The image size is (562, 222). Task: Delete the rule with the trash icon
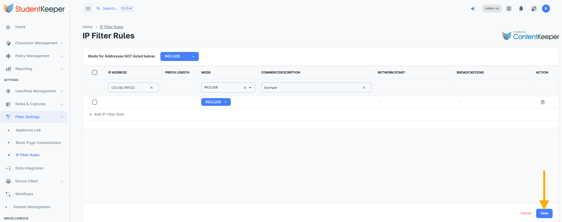click(x=543, y=102)
